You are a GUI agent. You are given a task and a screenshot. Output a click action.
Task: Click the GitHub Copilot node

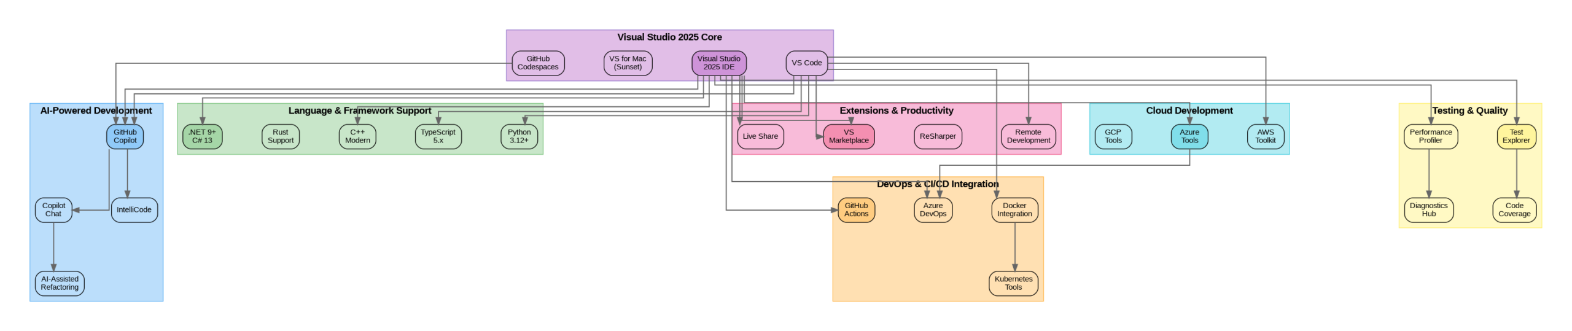pyautogui.click(x=125, y=136)
